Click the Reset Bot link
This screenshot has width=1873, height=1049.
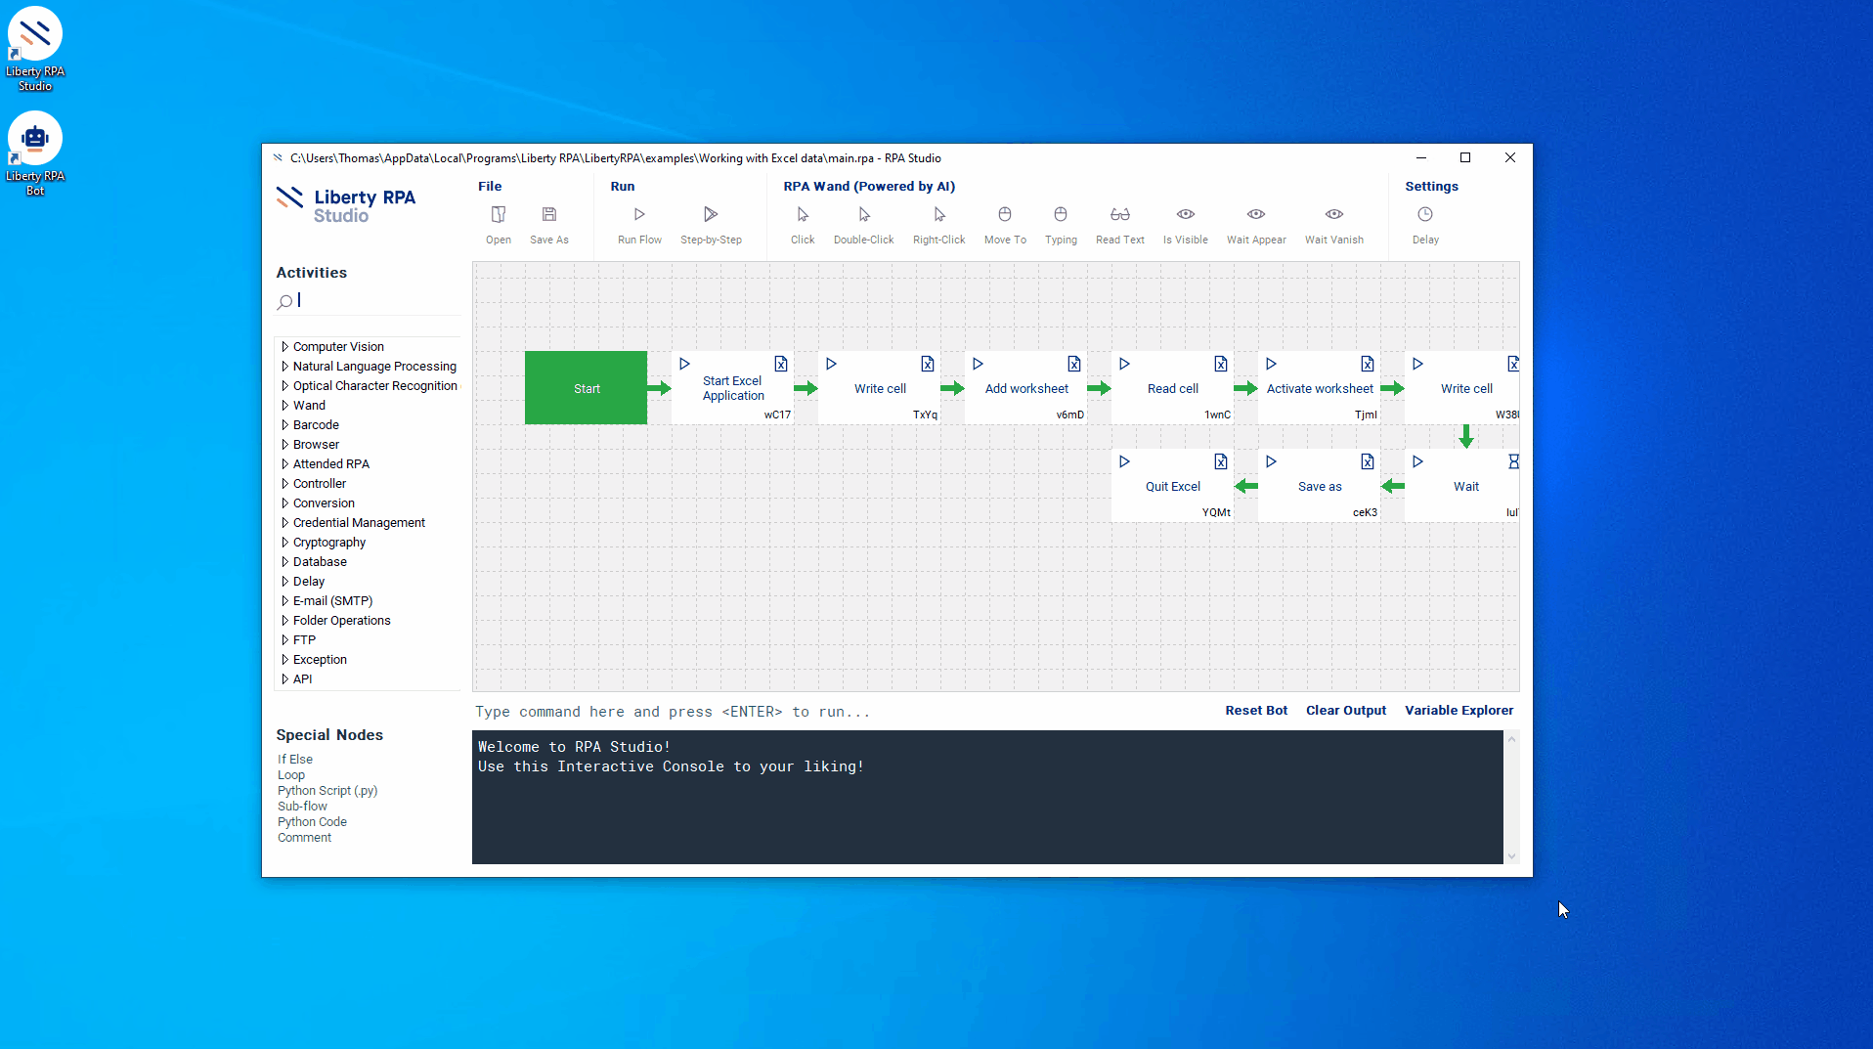click(x=1255, y=711)
